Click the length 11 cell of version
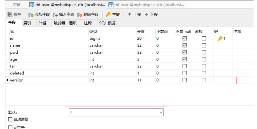Screen dimensions: 257x129 click(x=146, y=80)
